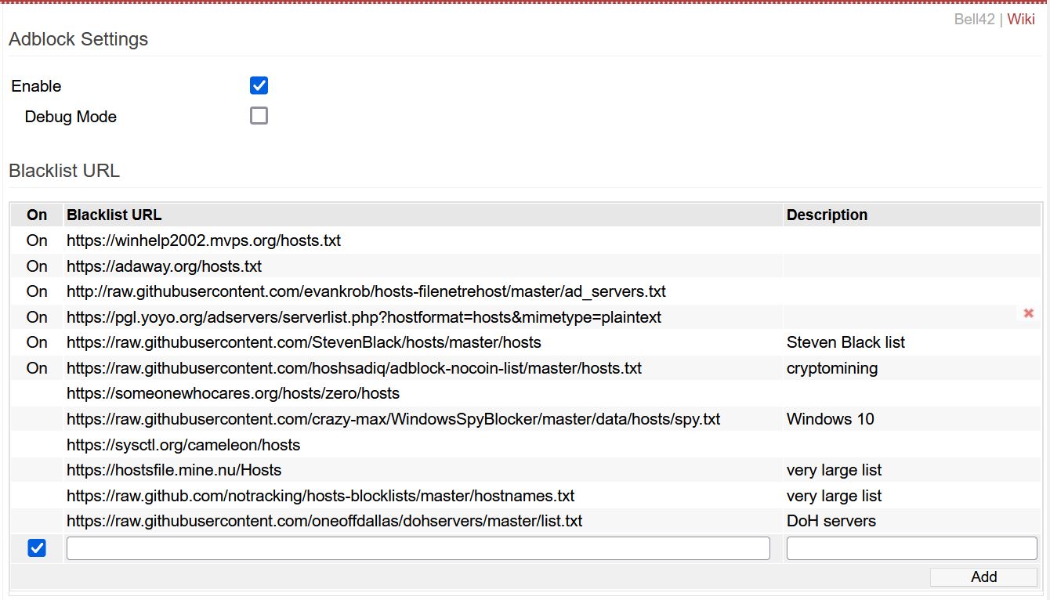Click very large list for hostsfile.mine.nu
This screenshot has width=1050, height=600.
click(x=834, y=470)
